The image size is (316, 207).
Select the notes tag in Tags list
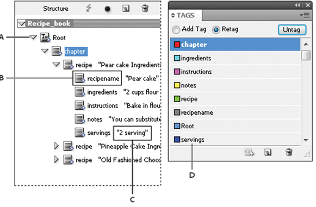pyautogui.click(x=235, y=85)
